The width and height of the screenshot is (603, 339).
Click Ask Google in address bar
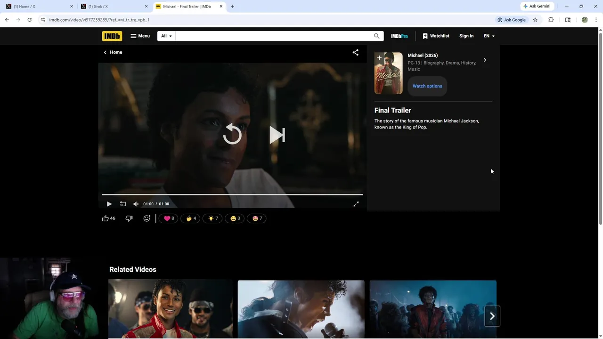pos(512,20)
